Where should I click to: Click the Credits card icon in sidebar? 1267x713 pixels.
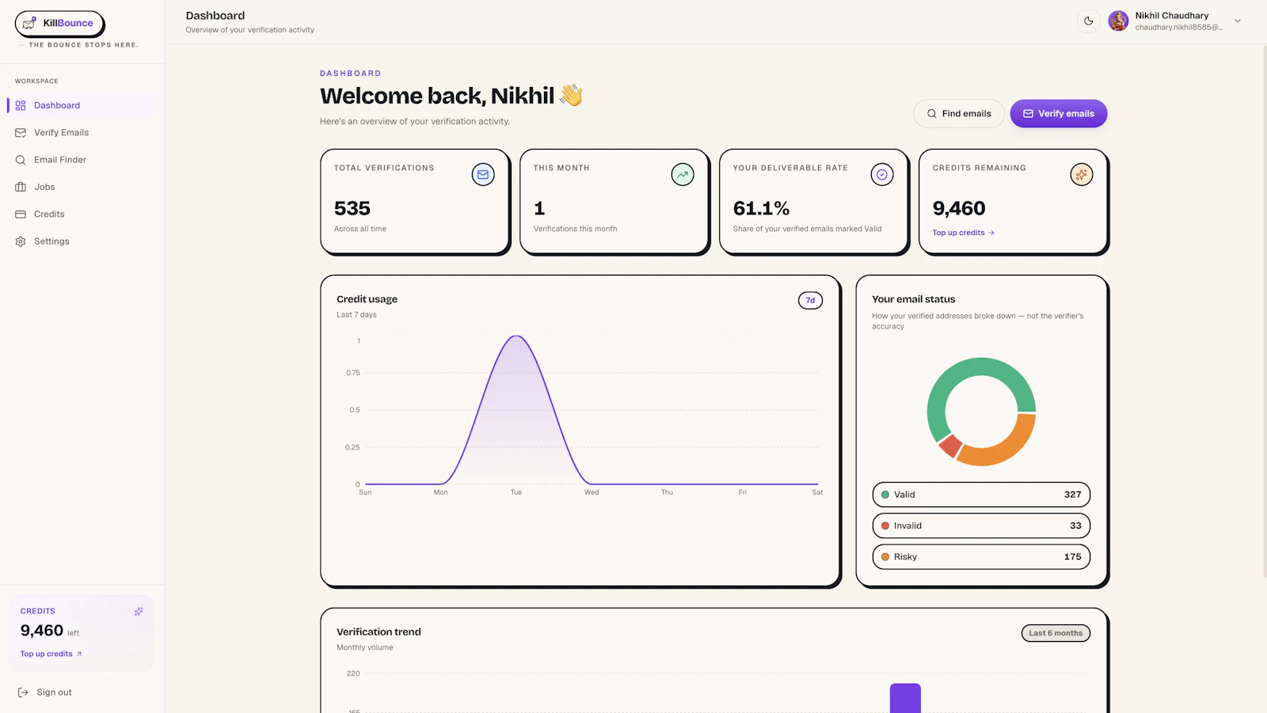[21, 214]
